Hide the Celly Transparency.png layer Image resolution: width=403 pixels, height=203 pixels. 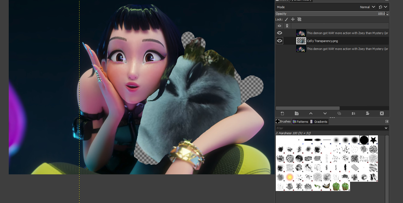280,41
